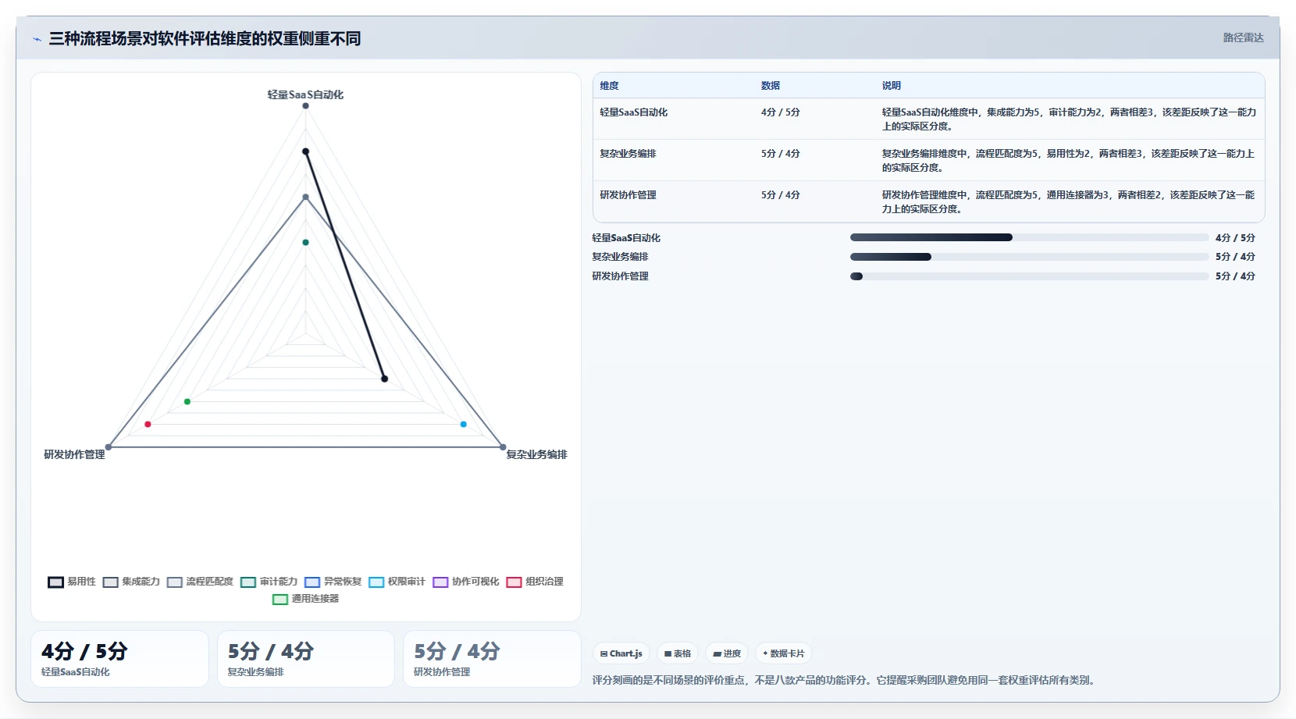Toggle the 易用性 legend series

tap(72, 582)
